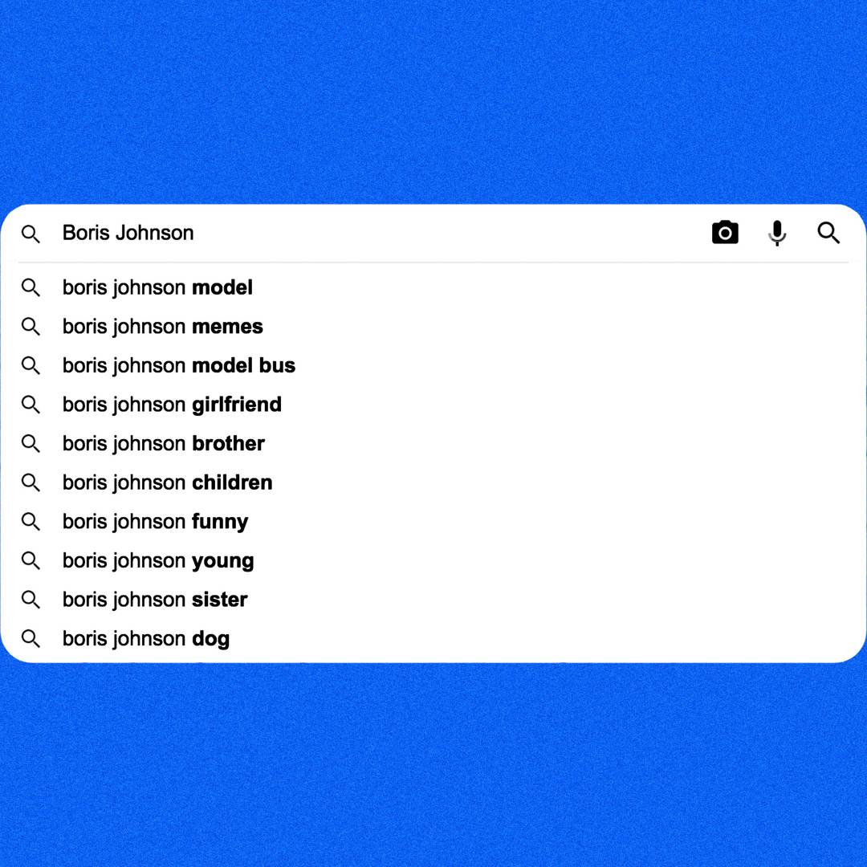Open the 'boris johnson sister' suggestion

coord(154,600)
